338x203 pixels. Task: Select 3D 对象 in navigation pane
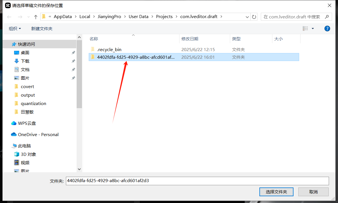28,154
